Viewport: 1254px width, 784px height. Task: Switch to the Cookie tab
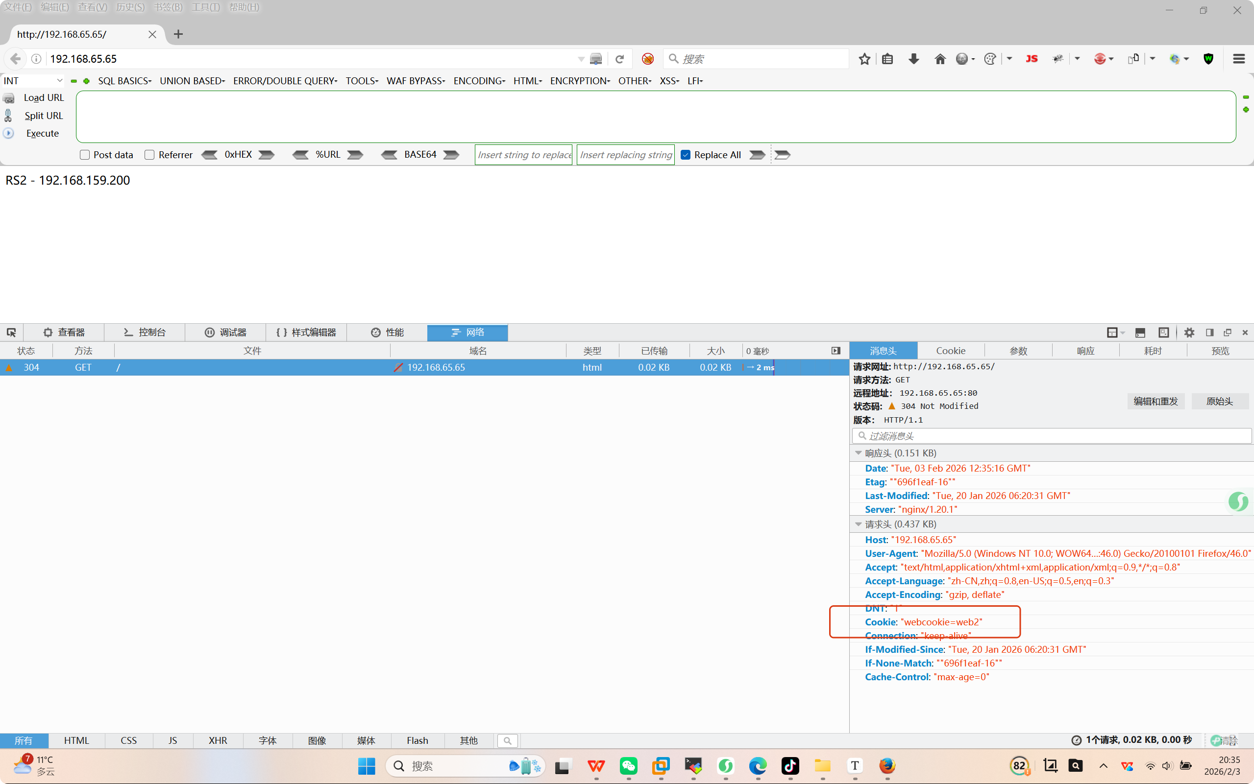pos(951,351)
